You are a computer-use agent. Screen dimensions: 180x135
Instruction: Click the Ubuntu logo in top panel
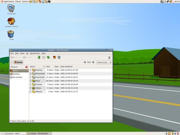2,1
